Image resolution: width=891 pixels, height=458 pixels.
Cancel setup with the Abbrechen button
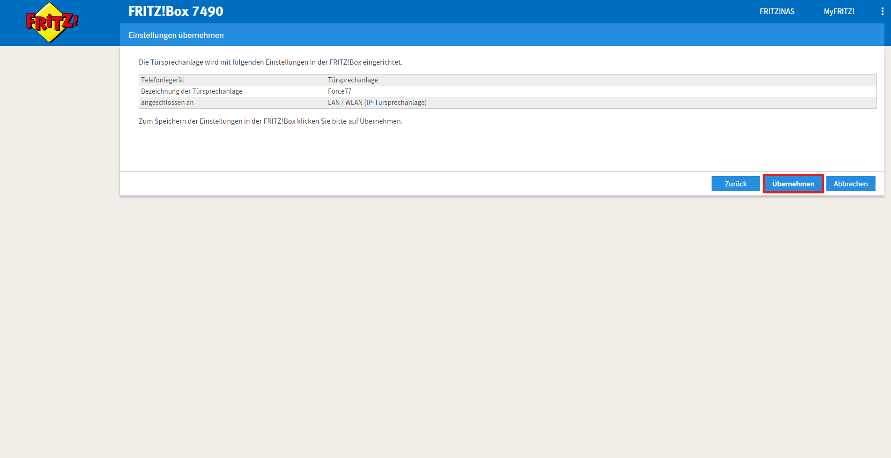coord(850,184)
